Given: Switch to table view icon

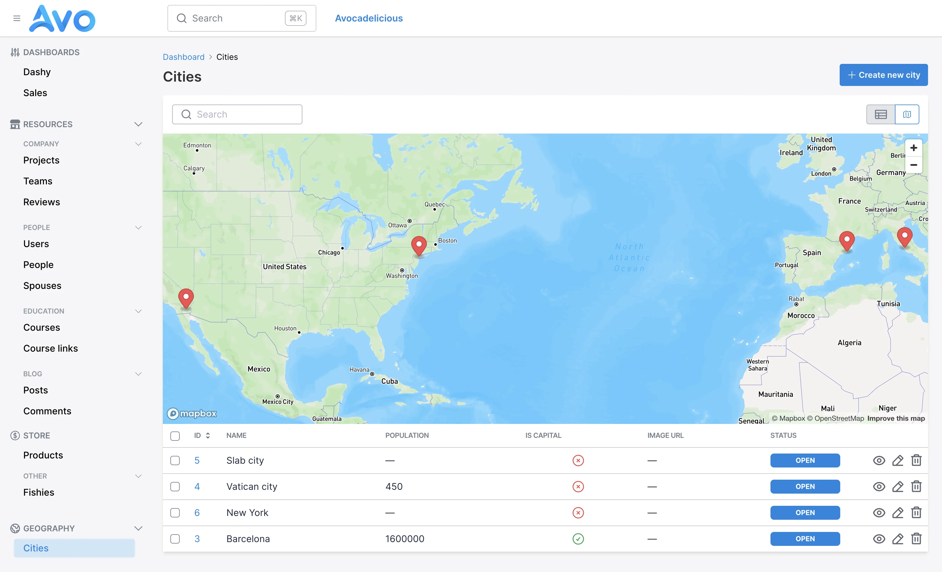Looking at the screenshot, I should [880, 114].
